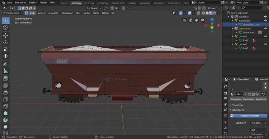Screen dimensions: 269x139
Task: Open the World properties tab icon
Action: (226, 115)
